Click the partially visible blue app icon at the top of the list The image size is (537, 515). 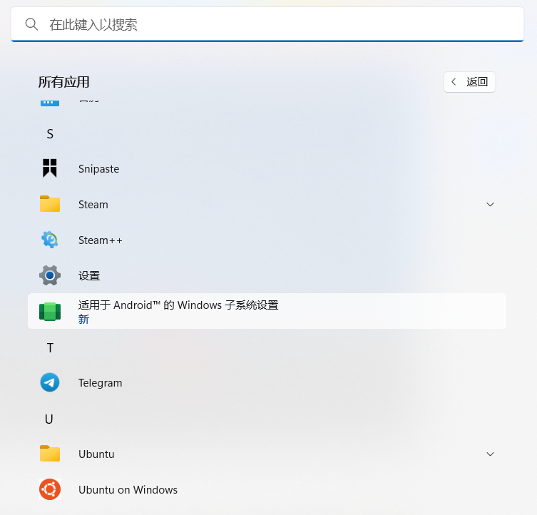click(50, 103)
